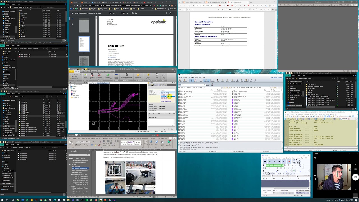Open Audacity Snap-To dropdown

(276, 193)
